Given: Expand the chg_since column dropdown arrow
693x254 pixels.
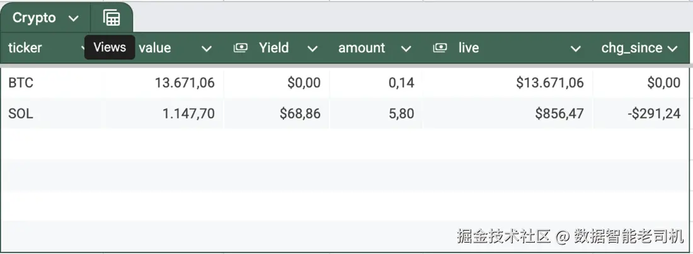Looking at the screenshot, I should 672,49.
